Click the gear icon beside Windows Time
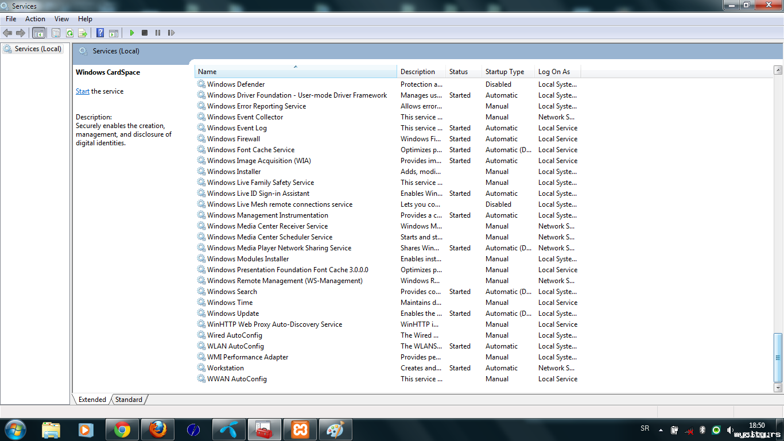The width and height of the screenshot is (784, 441). [x=201, y=303]
